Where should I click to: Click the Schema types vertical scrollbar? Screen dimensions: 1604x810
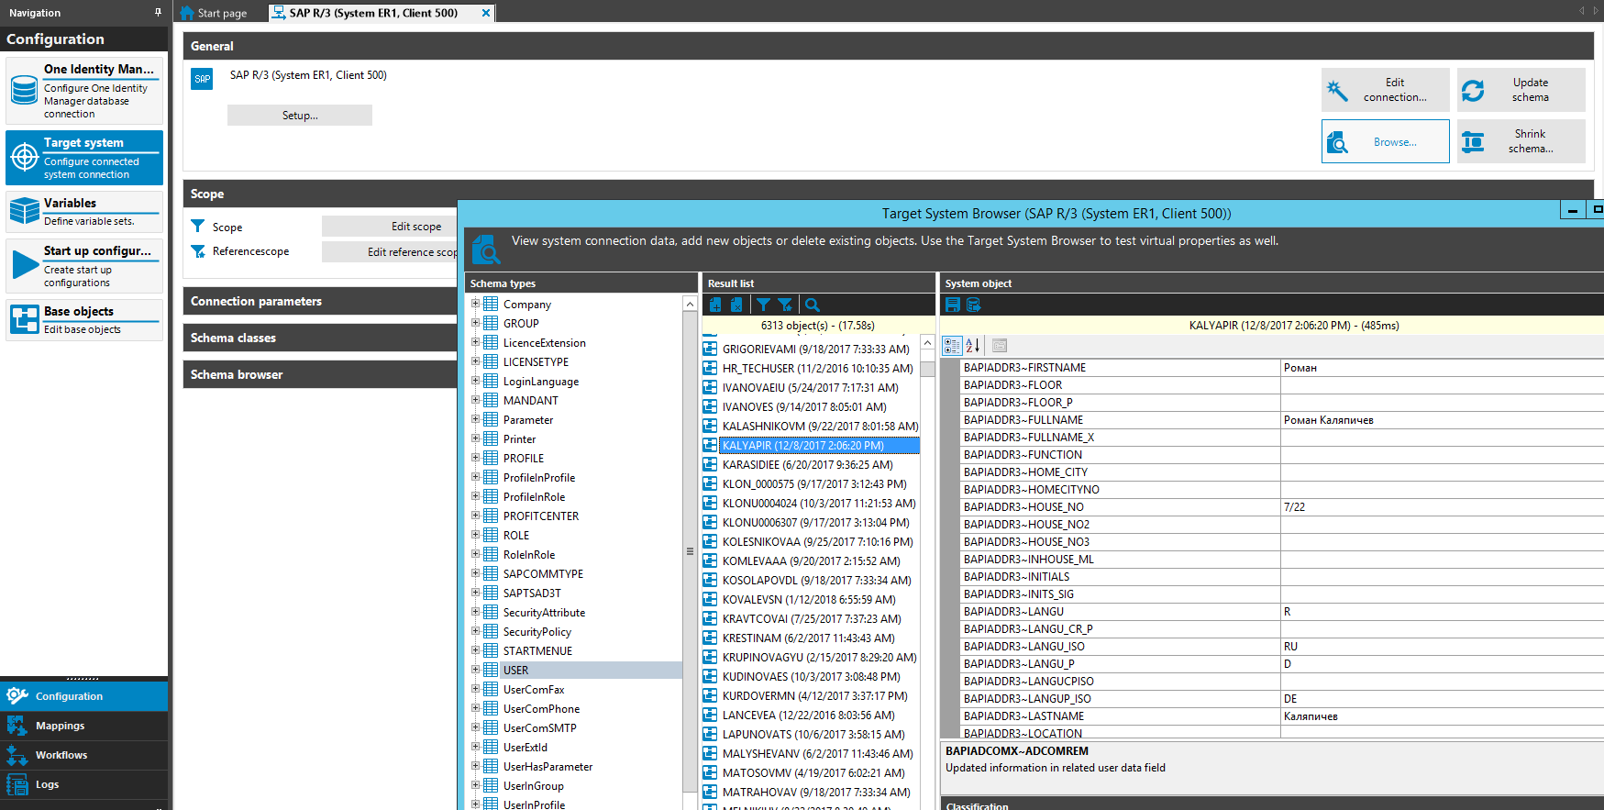coord(690,550)
